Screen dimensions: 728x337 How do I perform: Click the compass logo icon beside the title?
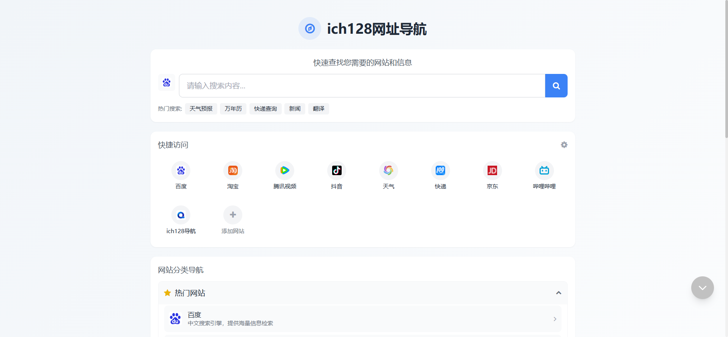coord(310,28)
